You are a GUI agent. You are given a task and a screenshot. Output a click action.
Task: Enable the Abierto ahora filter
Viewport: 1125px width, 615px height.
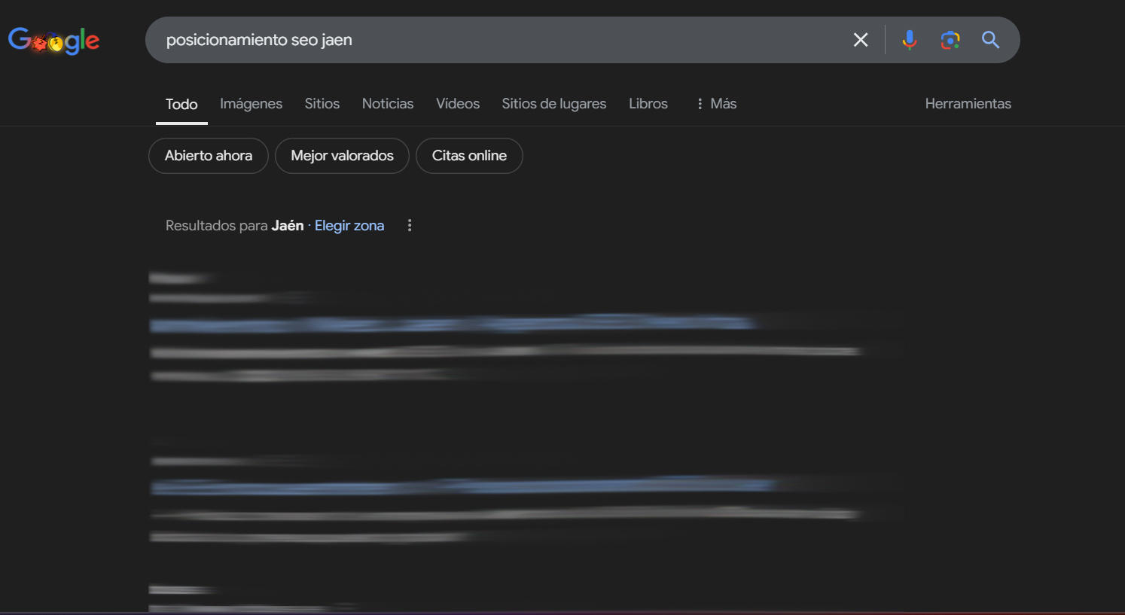[208, 156]
